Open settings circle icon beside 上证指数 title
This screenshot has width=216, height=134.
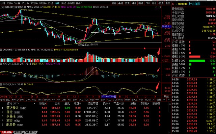click(25, 7)
